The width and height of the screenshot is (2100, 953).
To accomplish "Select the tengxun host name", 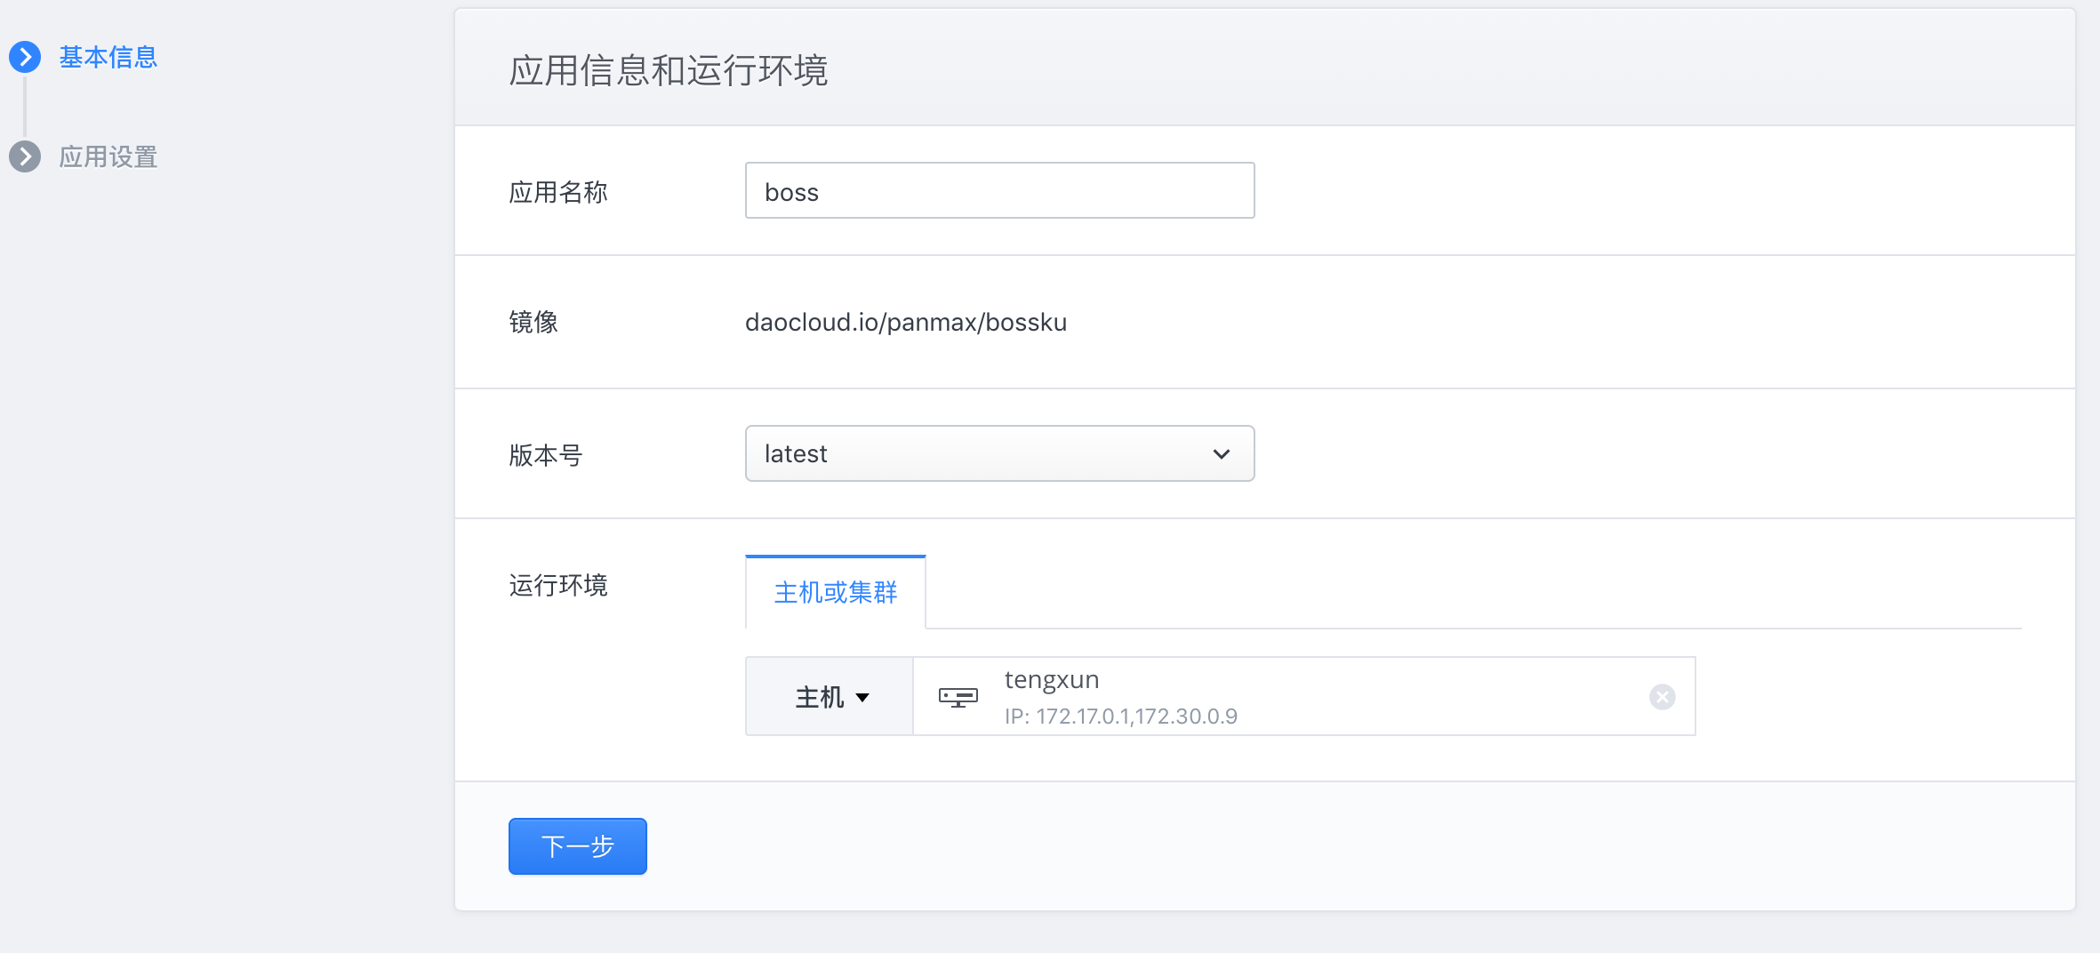I will (x=1051, y=680).
